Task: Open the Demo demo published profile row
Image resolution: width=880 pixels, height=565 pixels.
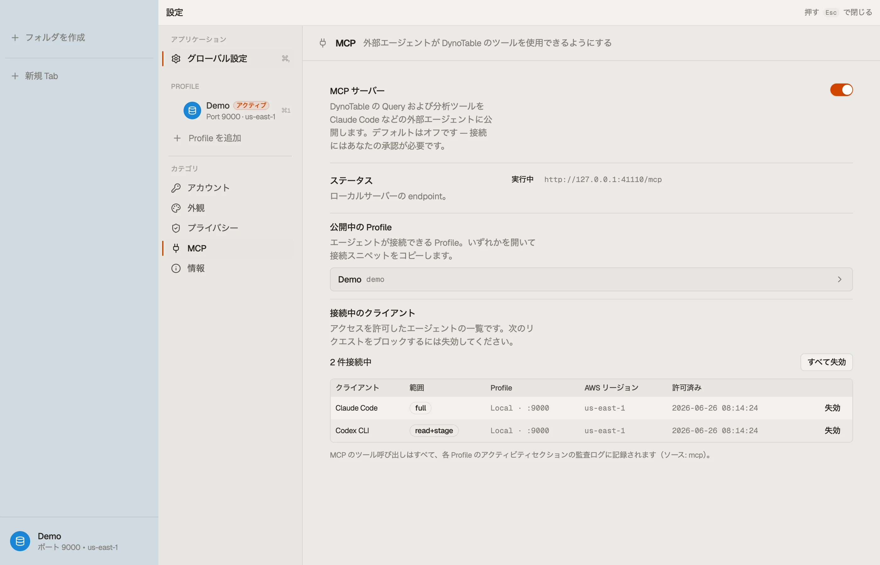Action: coord(591,280)
